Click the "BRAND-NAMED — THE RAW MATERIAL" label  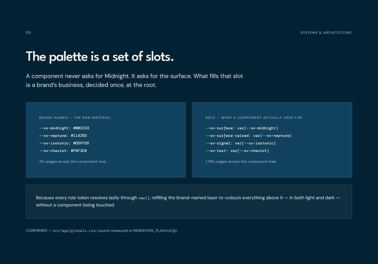tap(75, 118)
